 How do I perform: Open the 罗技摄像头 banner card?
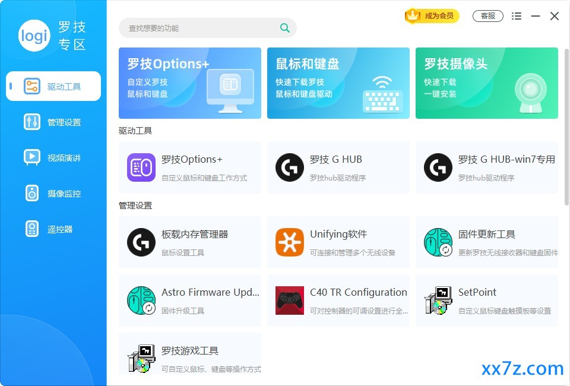(x=487, y=83)
